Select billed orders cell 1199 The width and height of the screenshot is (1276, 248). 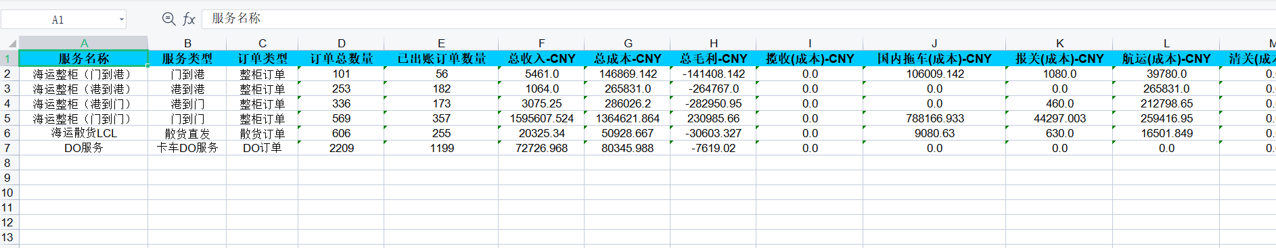pyautogui.click(x=441, y=148)
